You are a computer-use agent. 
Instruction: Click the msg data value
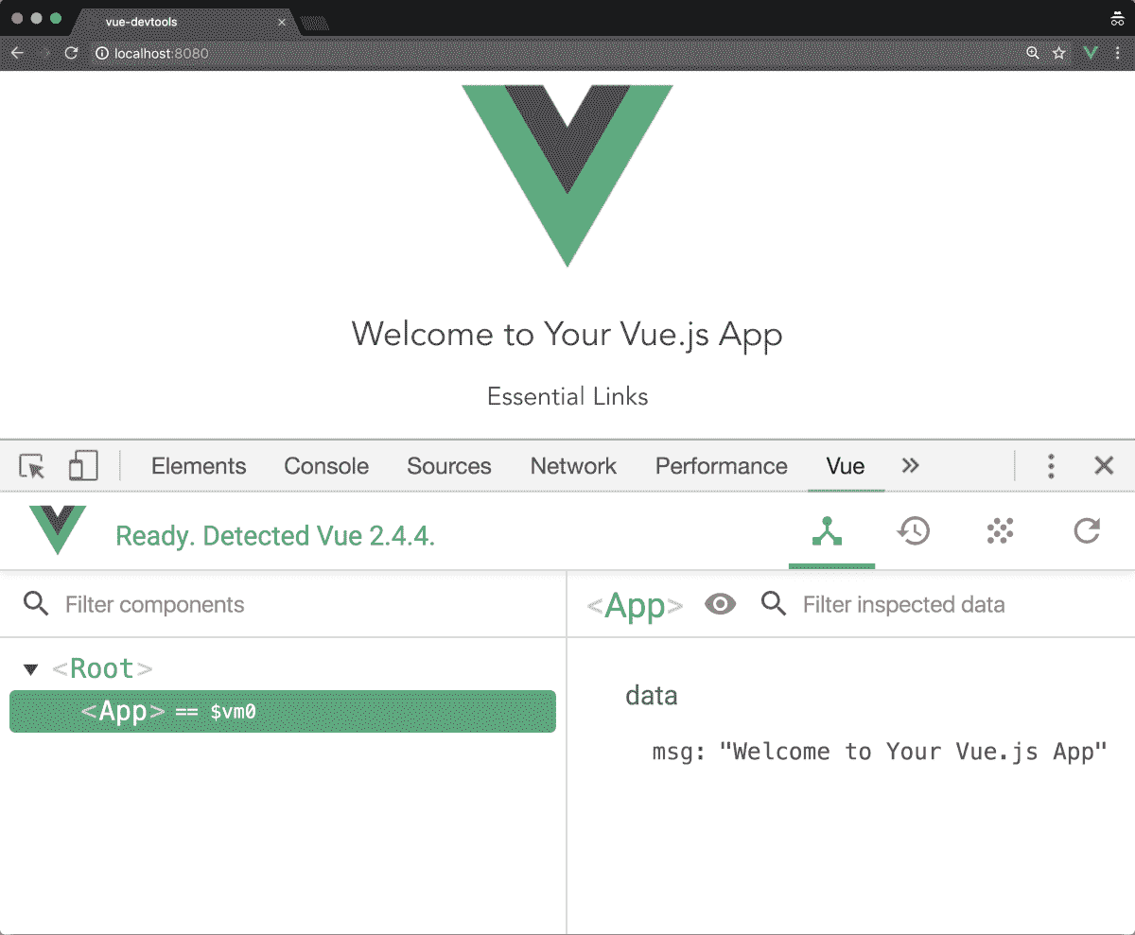(914, 752)
